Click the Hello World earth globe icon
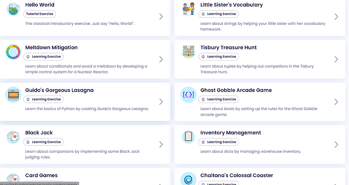Image resolution: width=349 pixels, height=185 pixels. coord(13,9)
